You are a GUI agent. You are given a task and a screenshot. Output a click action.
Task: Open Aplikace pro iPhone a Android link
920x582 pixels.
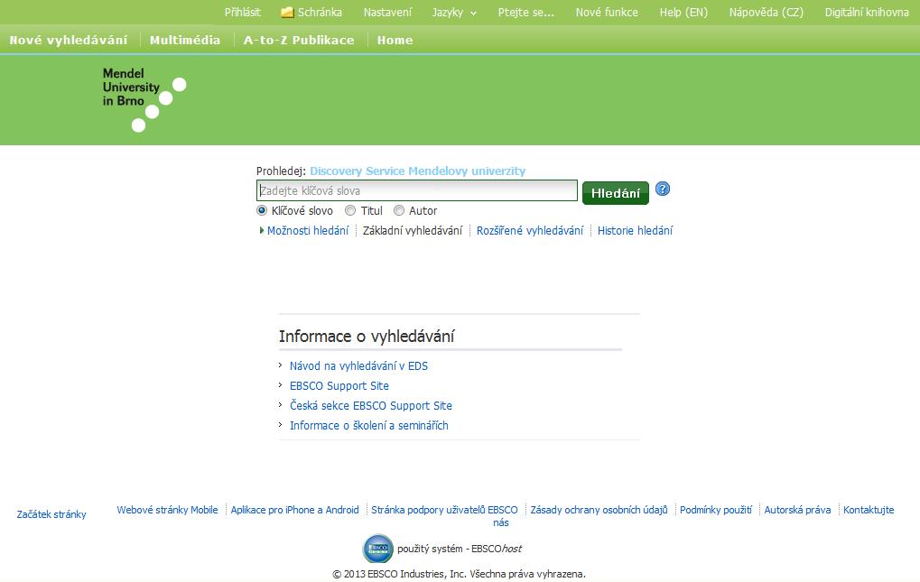tap(294, 510)
